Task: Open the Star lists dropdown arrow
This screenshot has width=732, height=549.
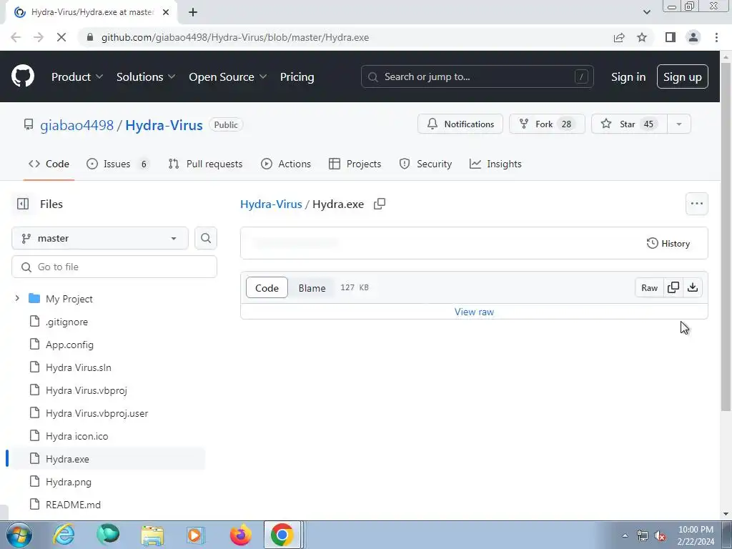Action: [679, 124]
